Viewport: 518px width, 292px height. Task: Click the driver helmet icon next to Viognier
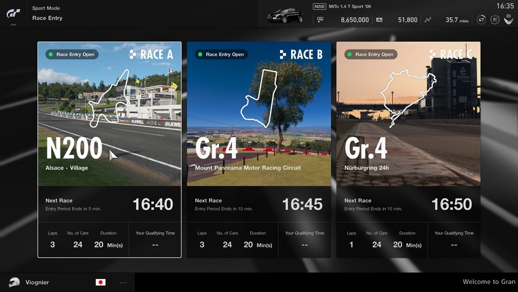point(14,282)
